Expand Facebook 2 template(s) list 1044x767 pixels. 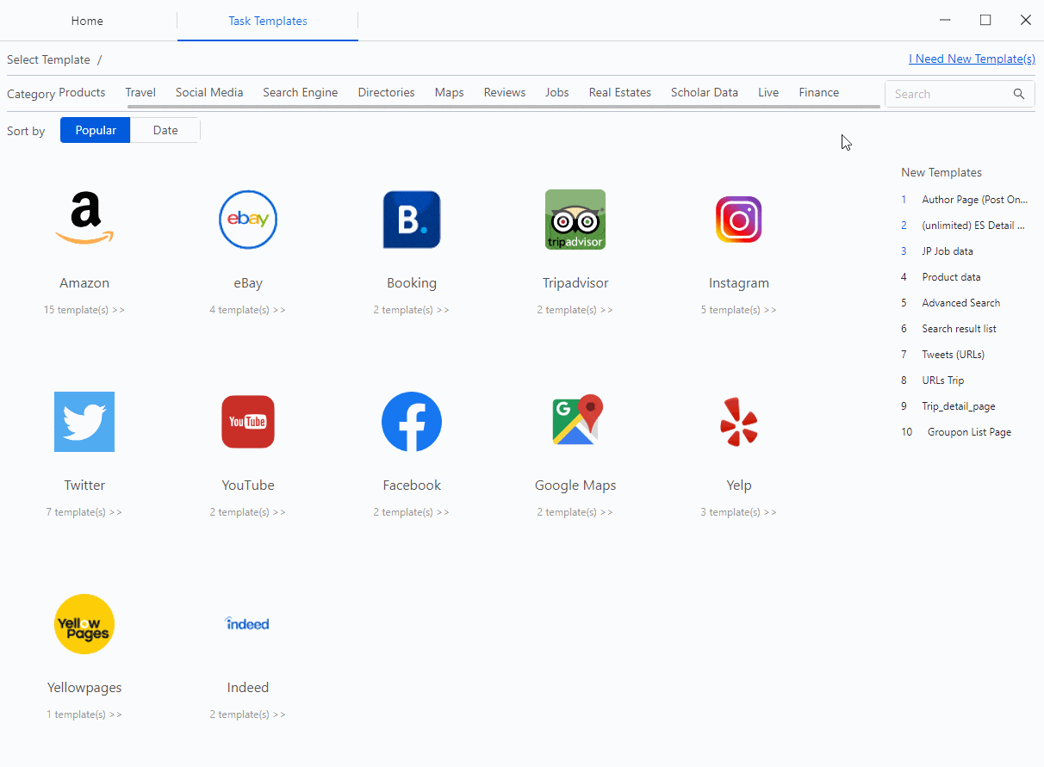[412, 512]
